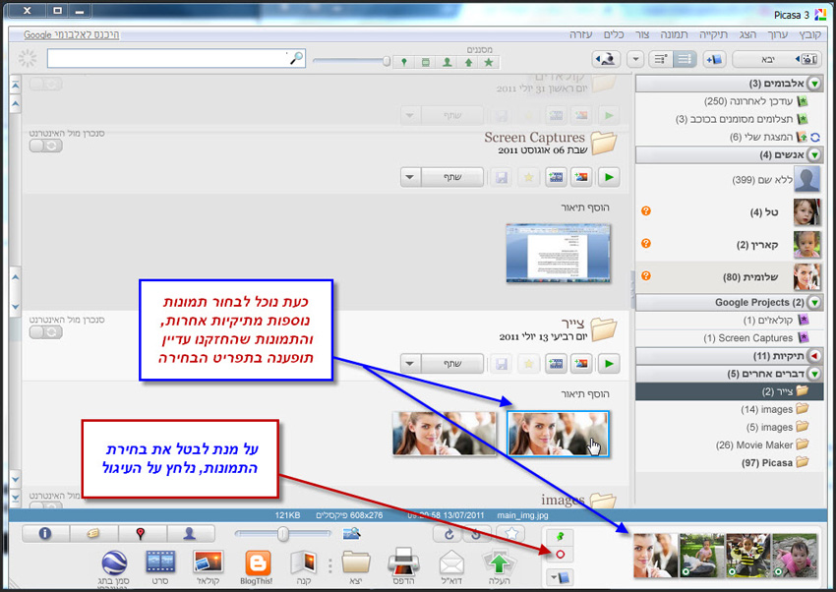Click היכנס לאלבומי Google sign-in link
Image resolution: width=836 pixels, height=592 pixels.
(x=72, y=35)
